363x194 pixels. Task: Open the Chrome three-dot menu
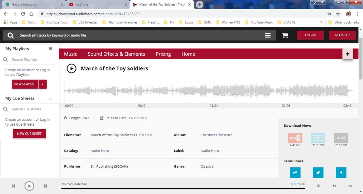tap(358, 14)
